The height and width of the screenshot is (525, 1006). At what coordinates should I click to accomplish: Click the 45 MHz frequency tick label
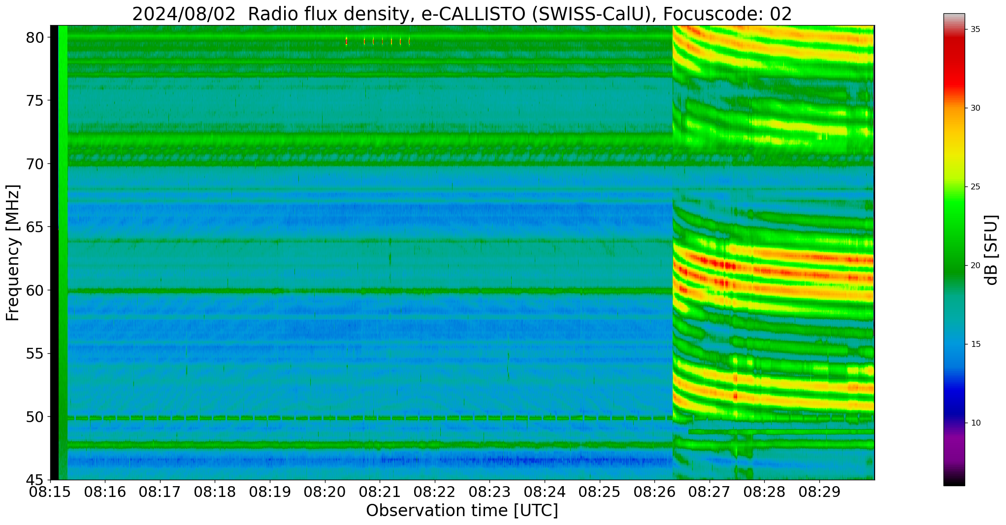click(x=35, y=480)
